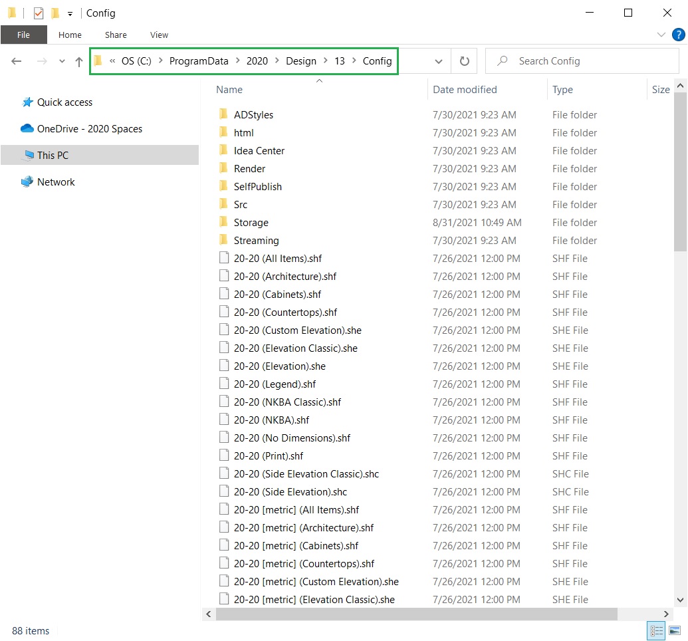Select the html folder icon
688x641 pixels.
tap(223, 132)
